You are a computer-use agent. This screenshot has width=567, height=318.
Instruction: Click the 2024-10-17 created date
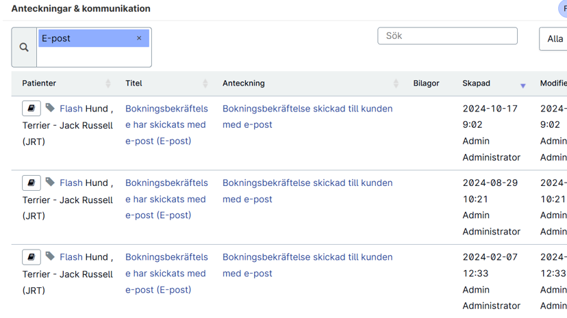pyautogui.click(x=490, y=109)
